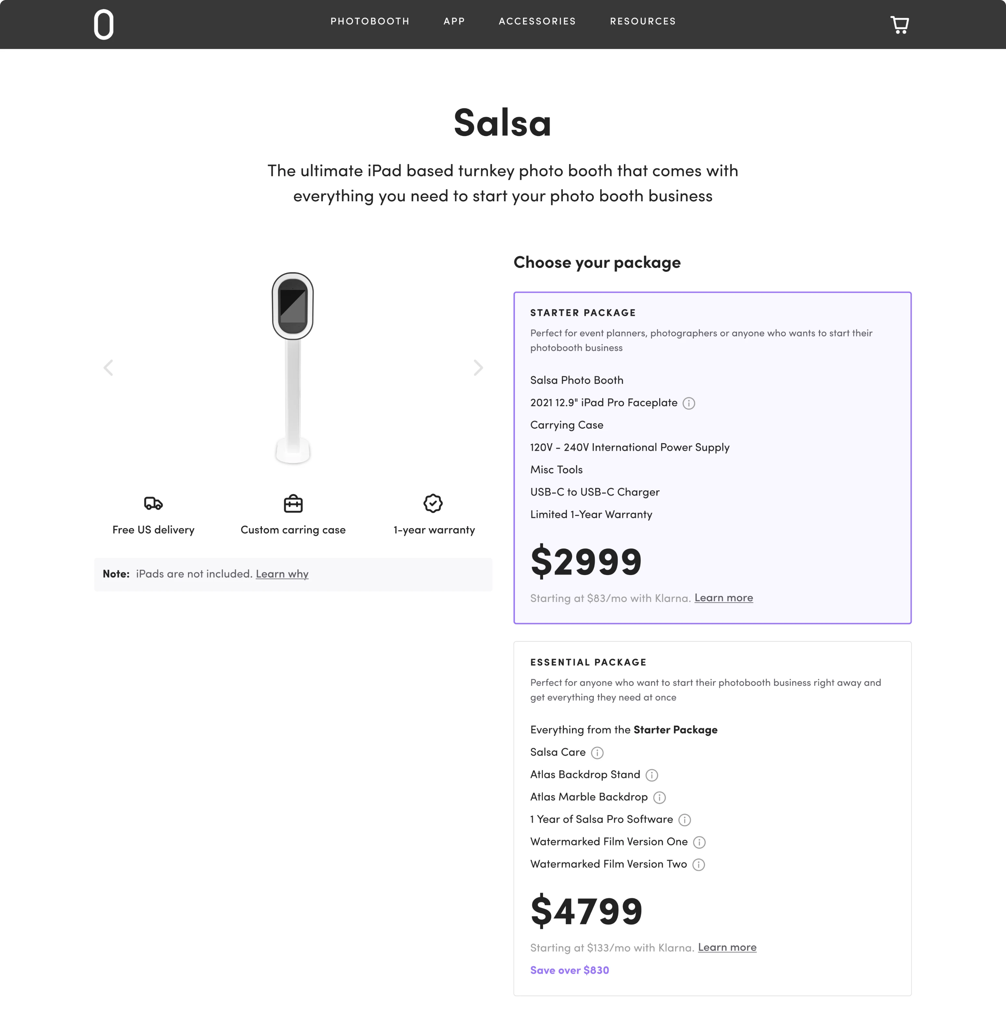Open info tooltip for Atlas Marble Backdrop
Image resolution: width=1006 pixels, height=1013 pixels.
click(x=660, y=797)
